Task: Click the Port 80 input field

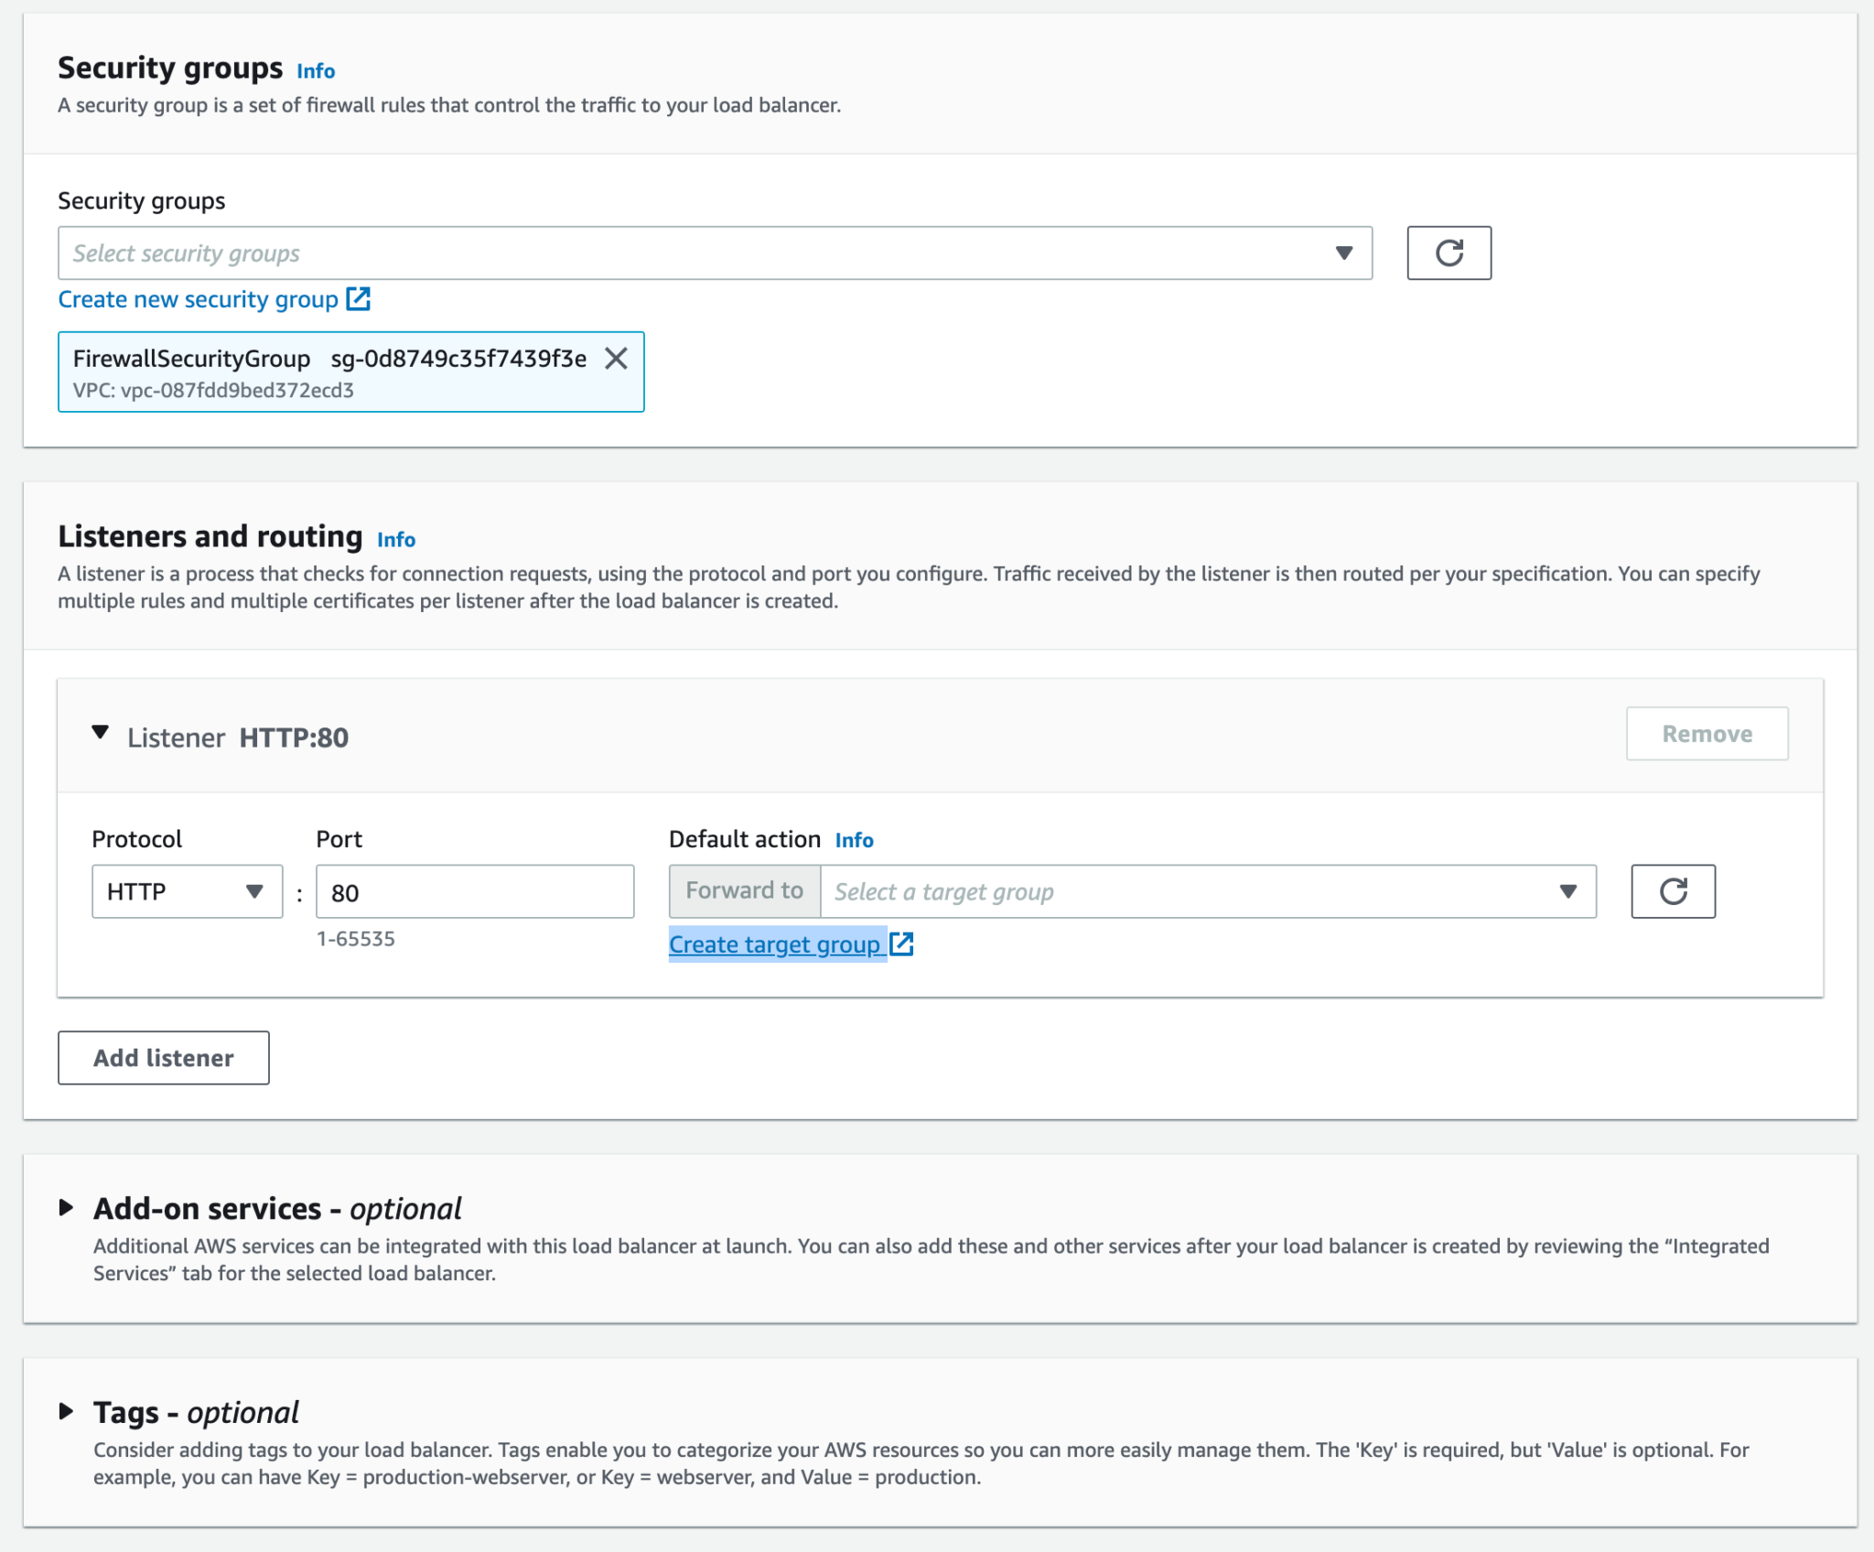Action: (x=474, y=892)
